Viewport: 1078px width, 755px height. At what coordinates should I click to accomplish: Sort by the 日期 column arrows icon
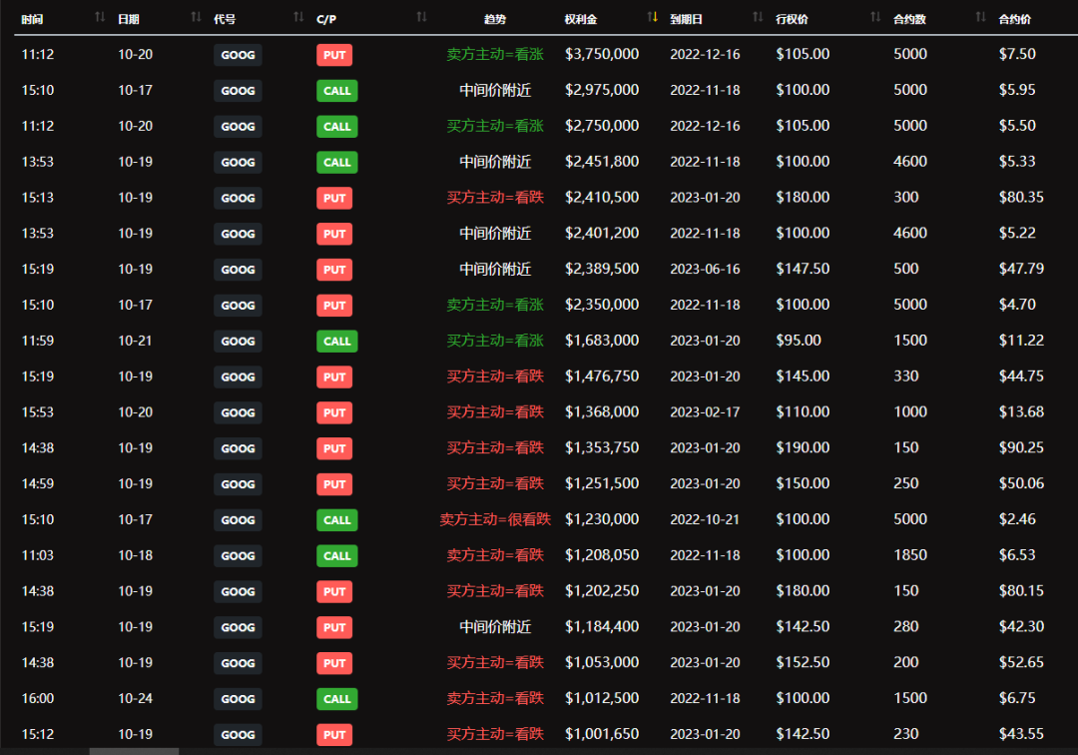196,17
